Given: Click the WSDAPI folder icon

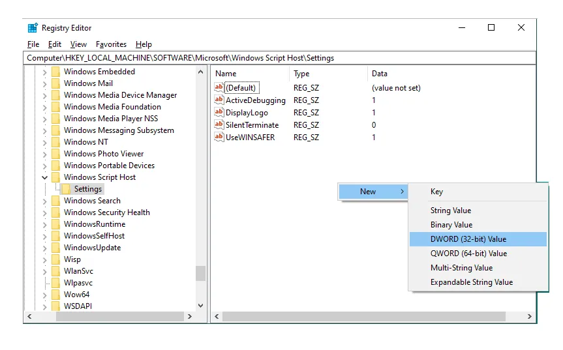Looking at the screenshot, I should coord(55,306).
